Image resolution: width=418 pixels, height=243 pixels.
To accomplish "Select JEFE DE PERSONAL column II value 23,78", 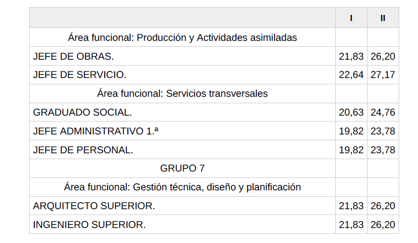I will pos(383,150).
